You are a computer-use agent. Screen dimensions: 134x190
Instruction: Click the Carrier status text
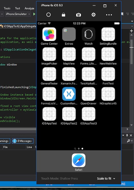(x=42, y=23)
